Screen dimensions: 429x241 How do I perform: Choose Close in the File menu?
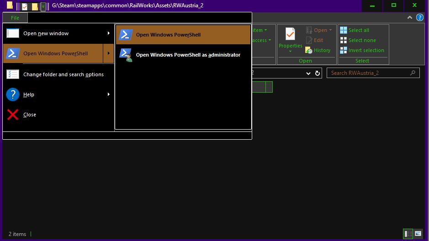coord(58,115)
